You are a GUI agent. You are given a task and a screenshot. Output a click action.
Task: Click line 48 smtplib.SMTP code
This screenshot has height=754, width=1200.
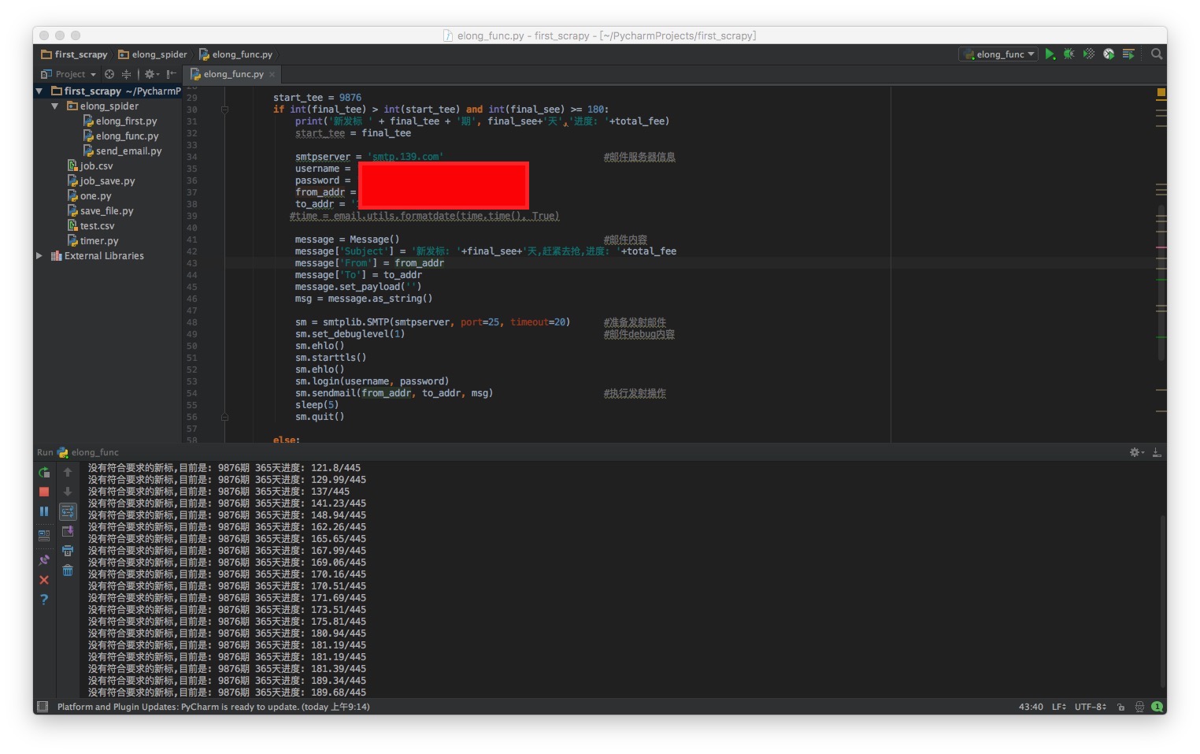(x=432, y=322)
